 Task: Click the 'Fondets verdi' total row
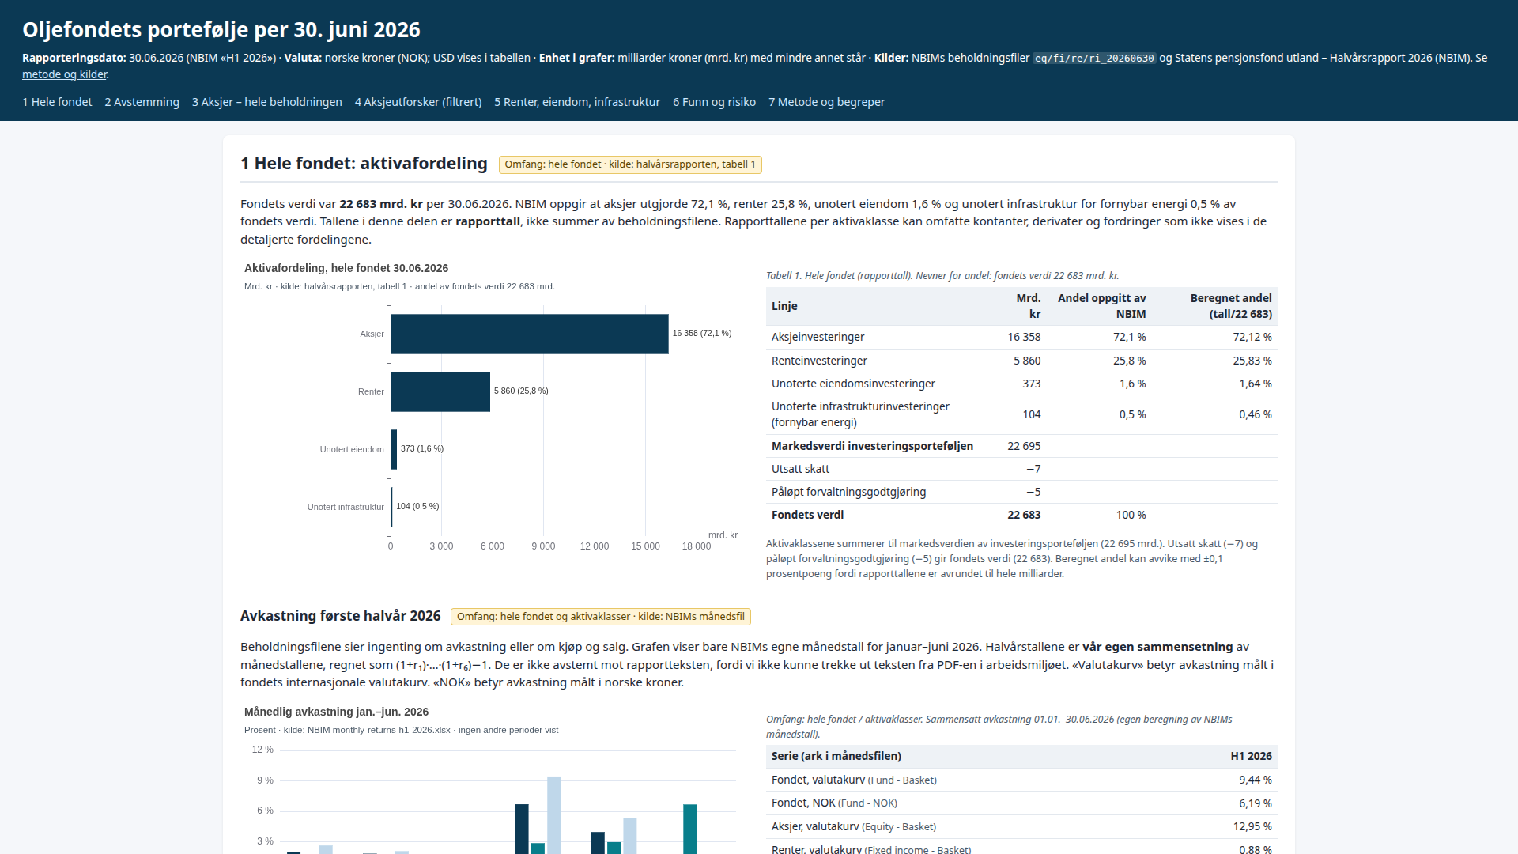click(x=1021, y=515)
